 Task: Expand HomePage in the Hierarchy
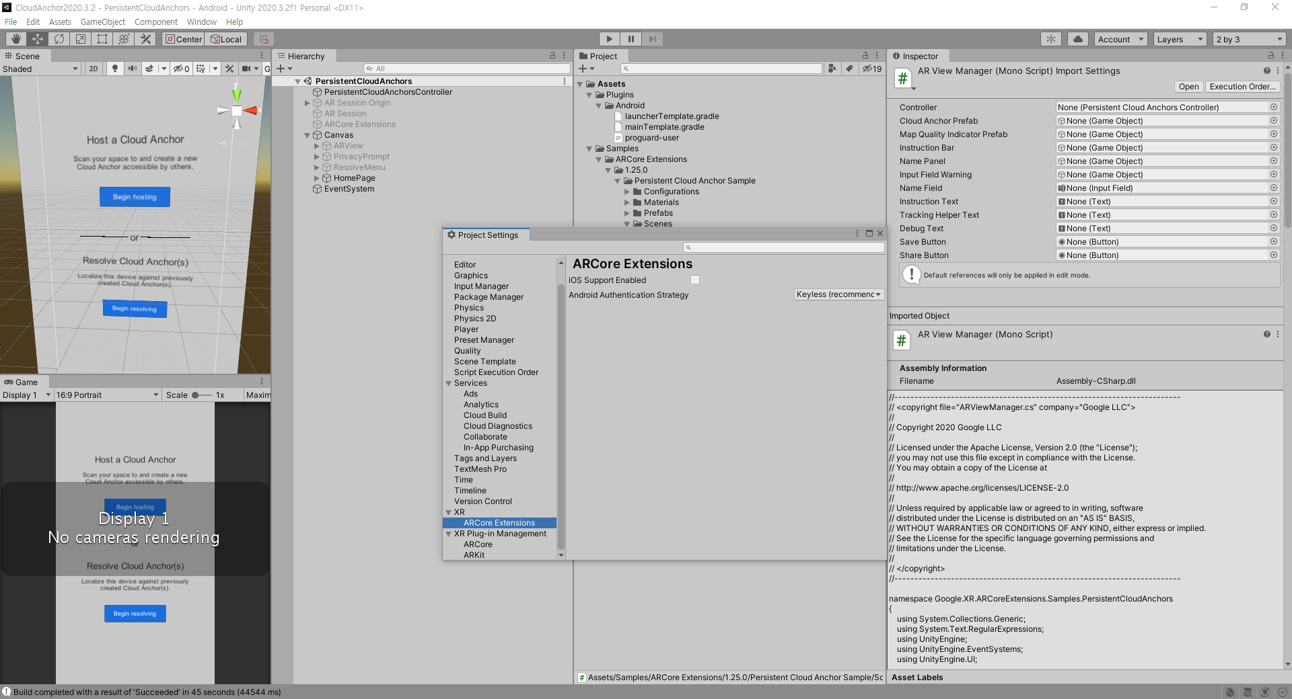317,178
